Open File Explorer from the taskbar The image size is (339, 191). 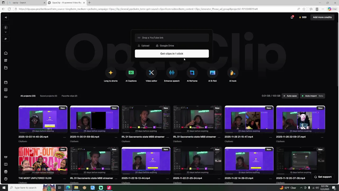[x=76, y=188]
